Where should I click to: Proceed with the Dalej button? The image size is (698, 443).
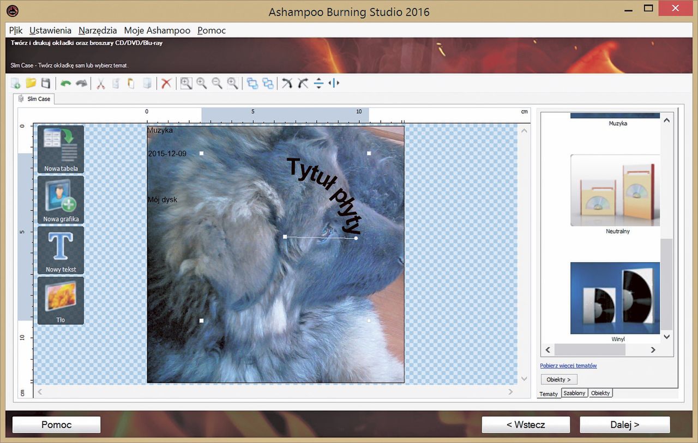point(625,424)
